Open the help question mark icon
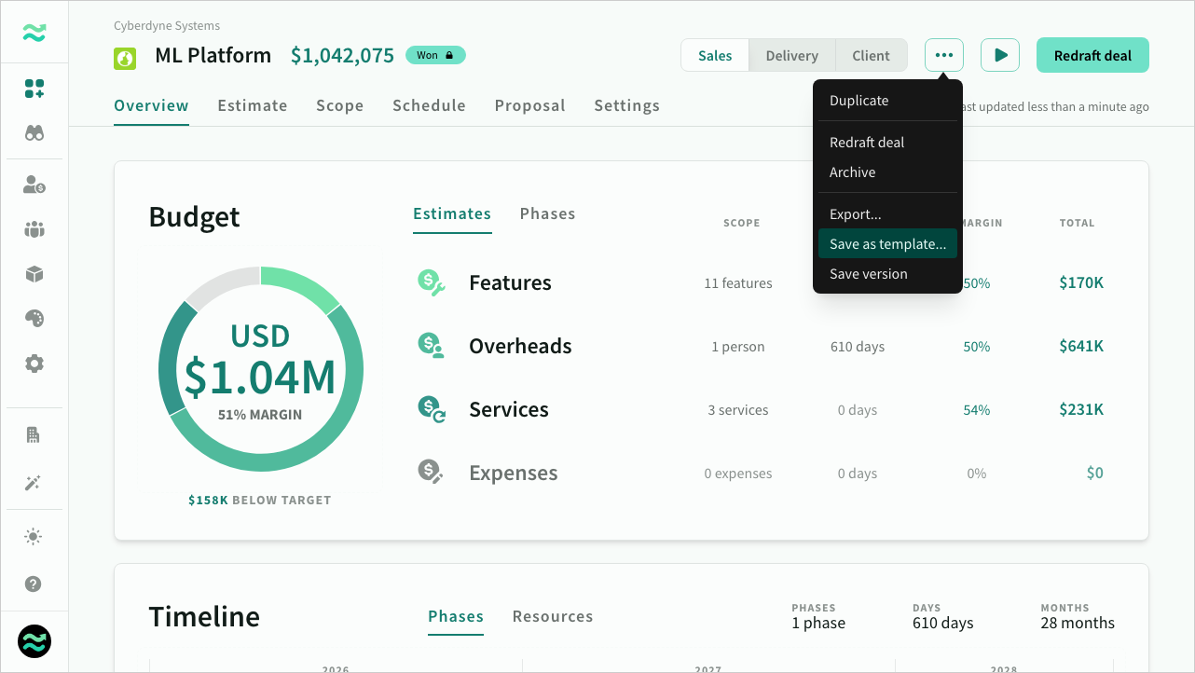 point(34,584)
